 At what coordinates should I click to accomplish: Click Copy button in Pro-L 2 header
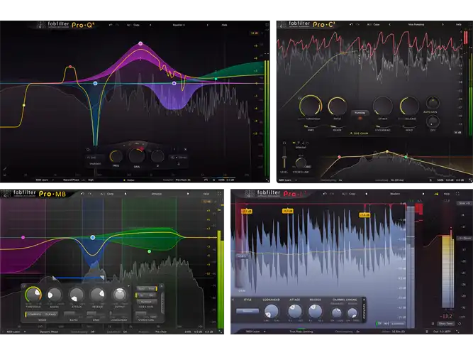click(x=352, y=194)
